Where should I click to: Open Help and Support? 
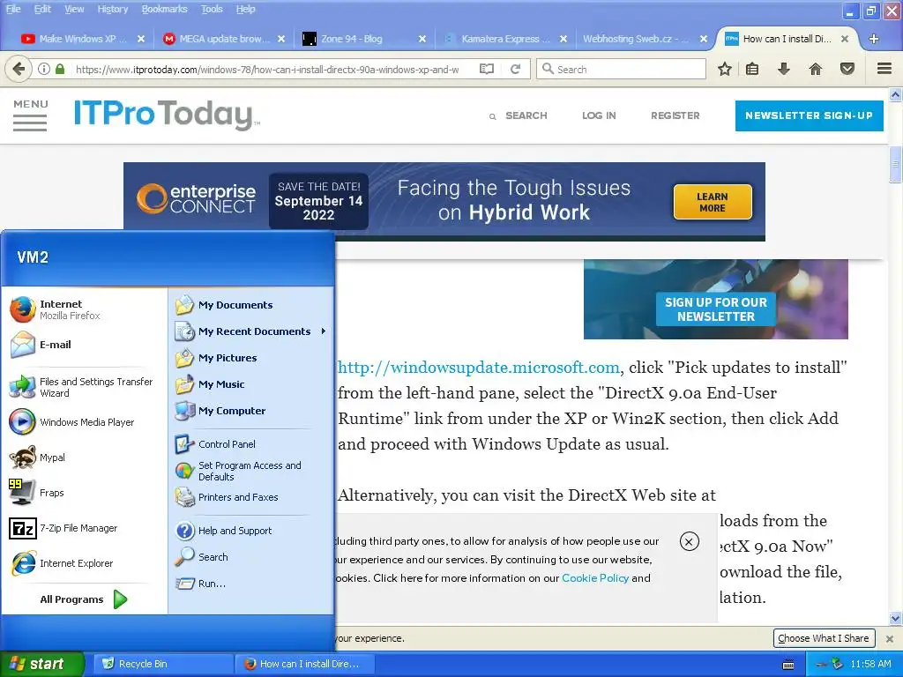(x=251, y=530)
